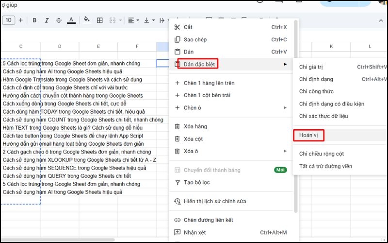Click the copy icon beside Sao chép

pyautogui.click(x=177, y=39)
